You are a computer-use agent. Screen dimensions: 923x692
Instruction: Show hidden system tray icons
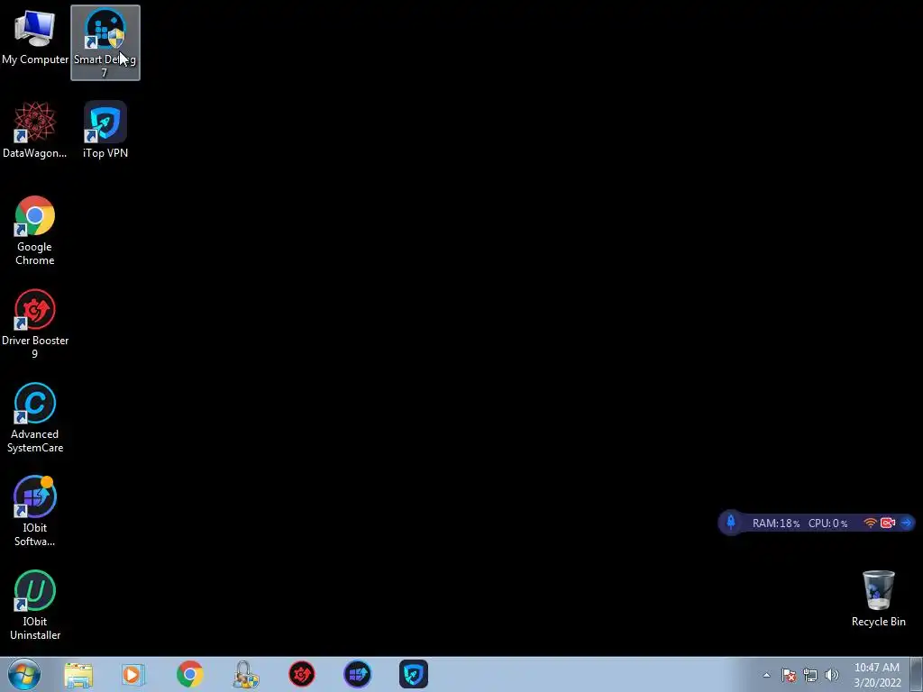pyautogui.click(x=766, y=675)
